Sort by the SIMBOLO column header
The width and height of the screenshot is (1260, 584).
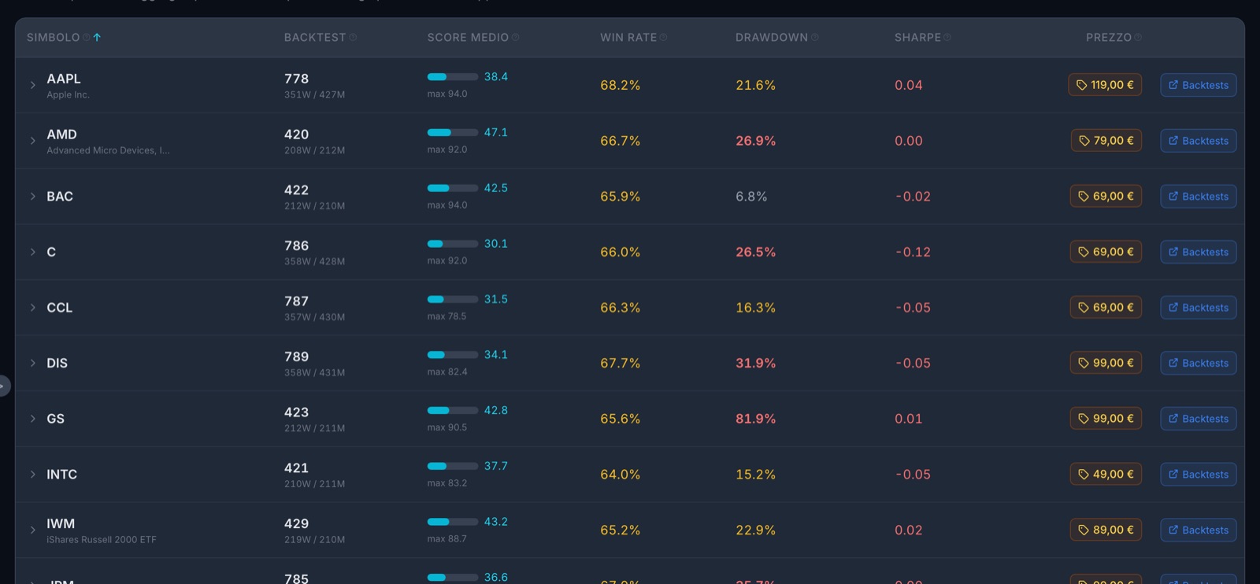point(53,38)
